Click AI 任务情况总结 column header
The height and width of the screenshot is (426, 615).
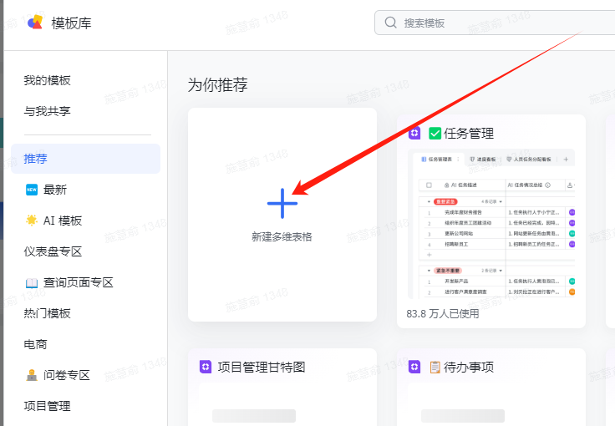(529, 185)
